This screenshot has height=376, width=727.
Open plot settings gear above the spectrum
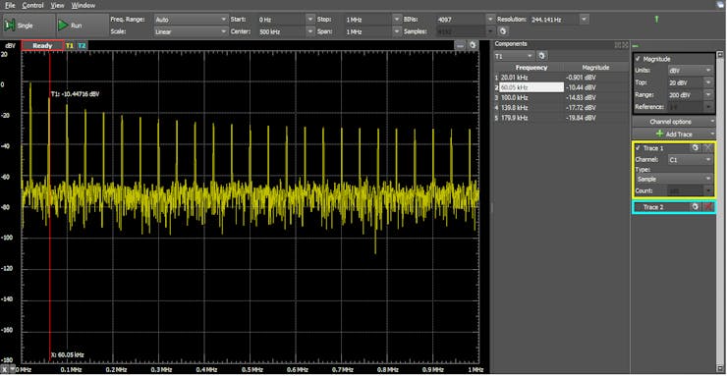click(x=473, y=45)
